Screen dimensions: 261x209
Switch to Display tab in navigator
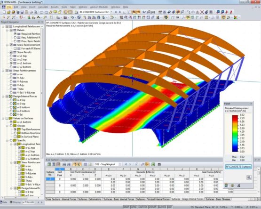[16, 202]
